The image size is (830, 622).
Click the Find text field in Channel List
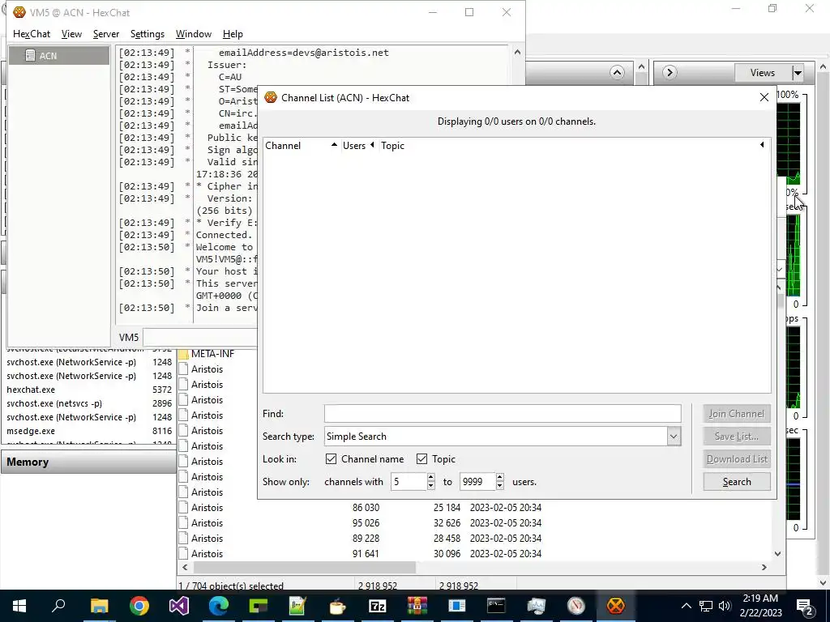(503, 414)
